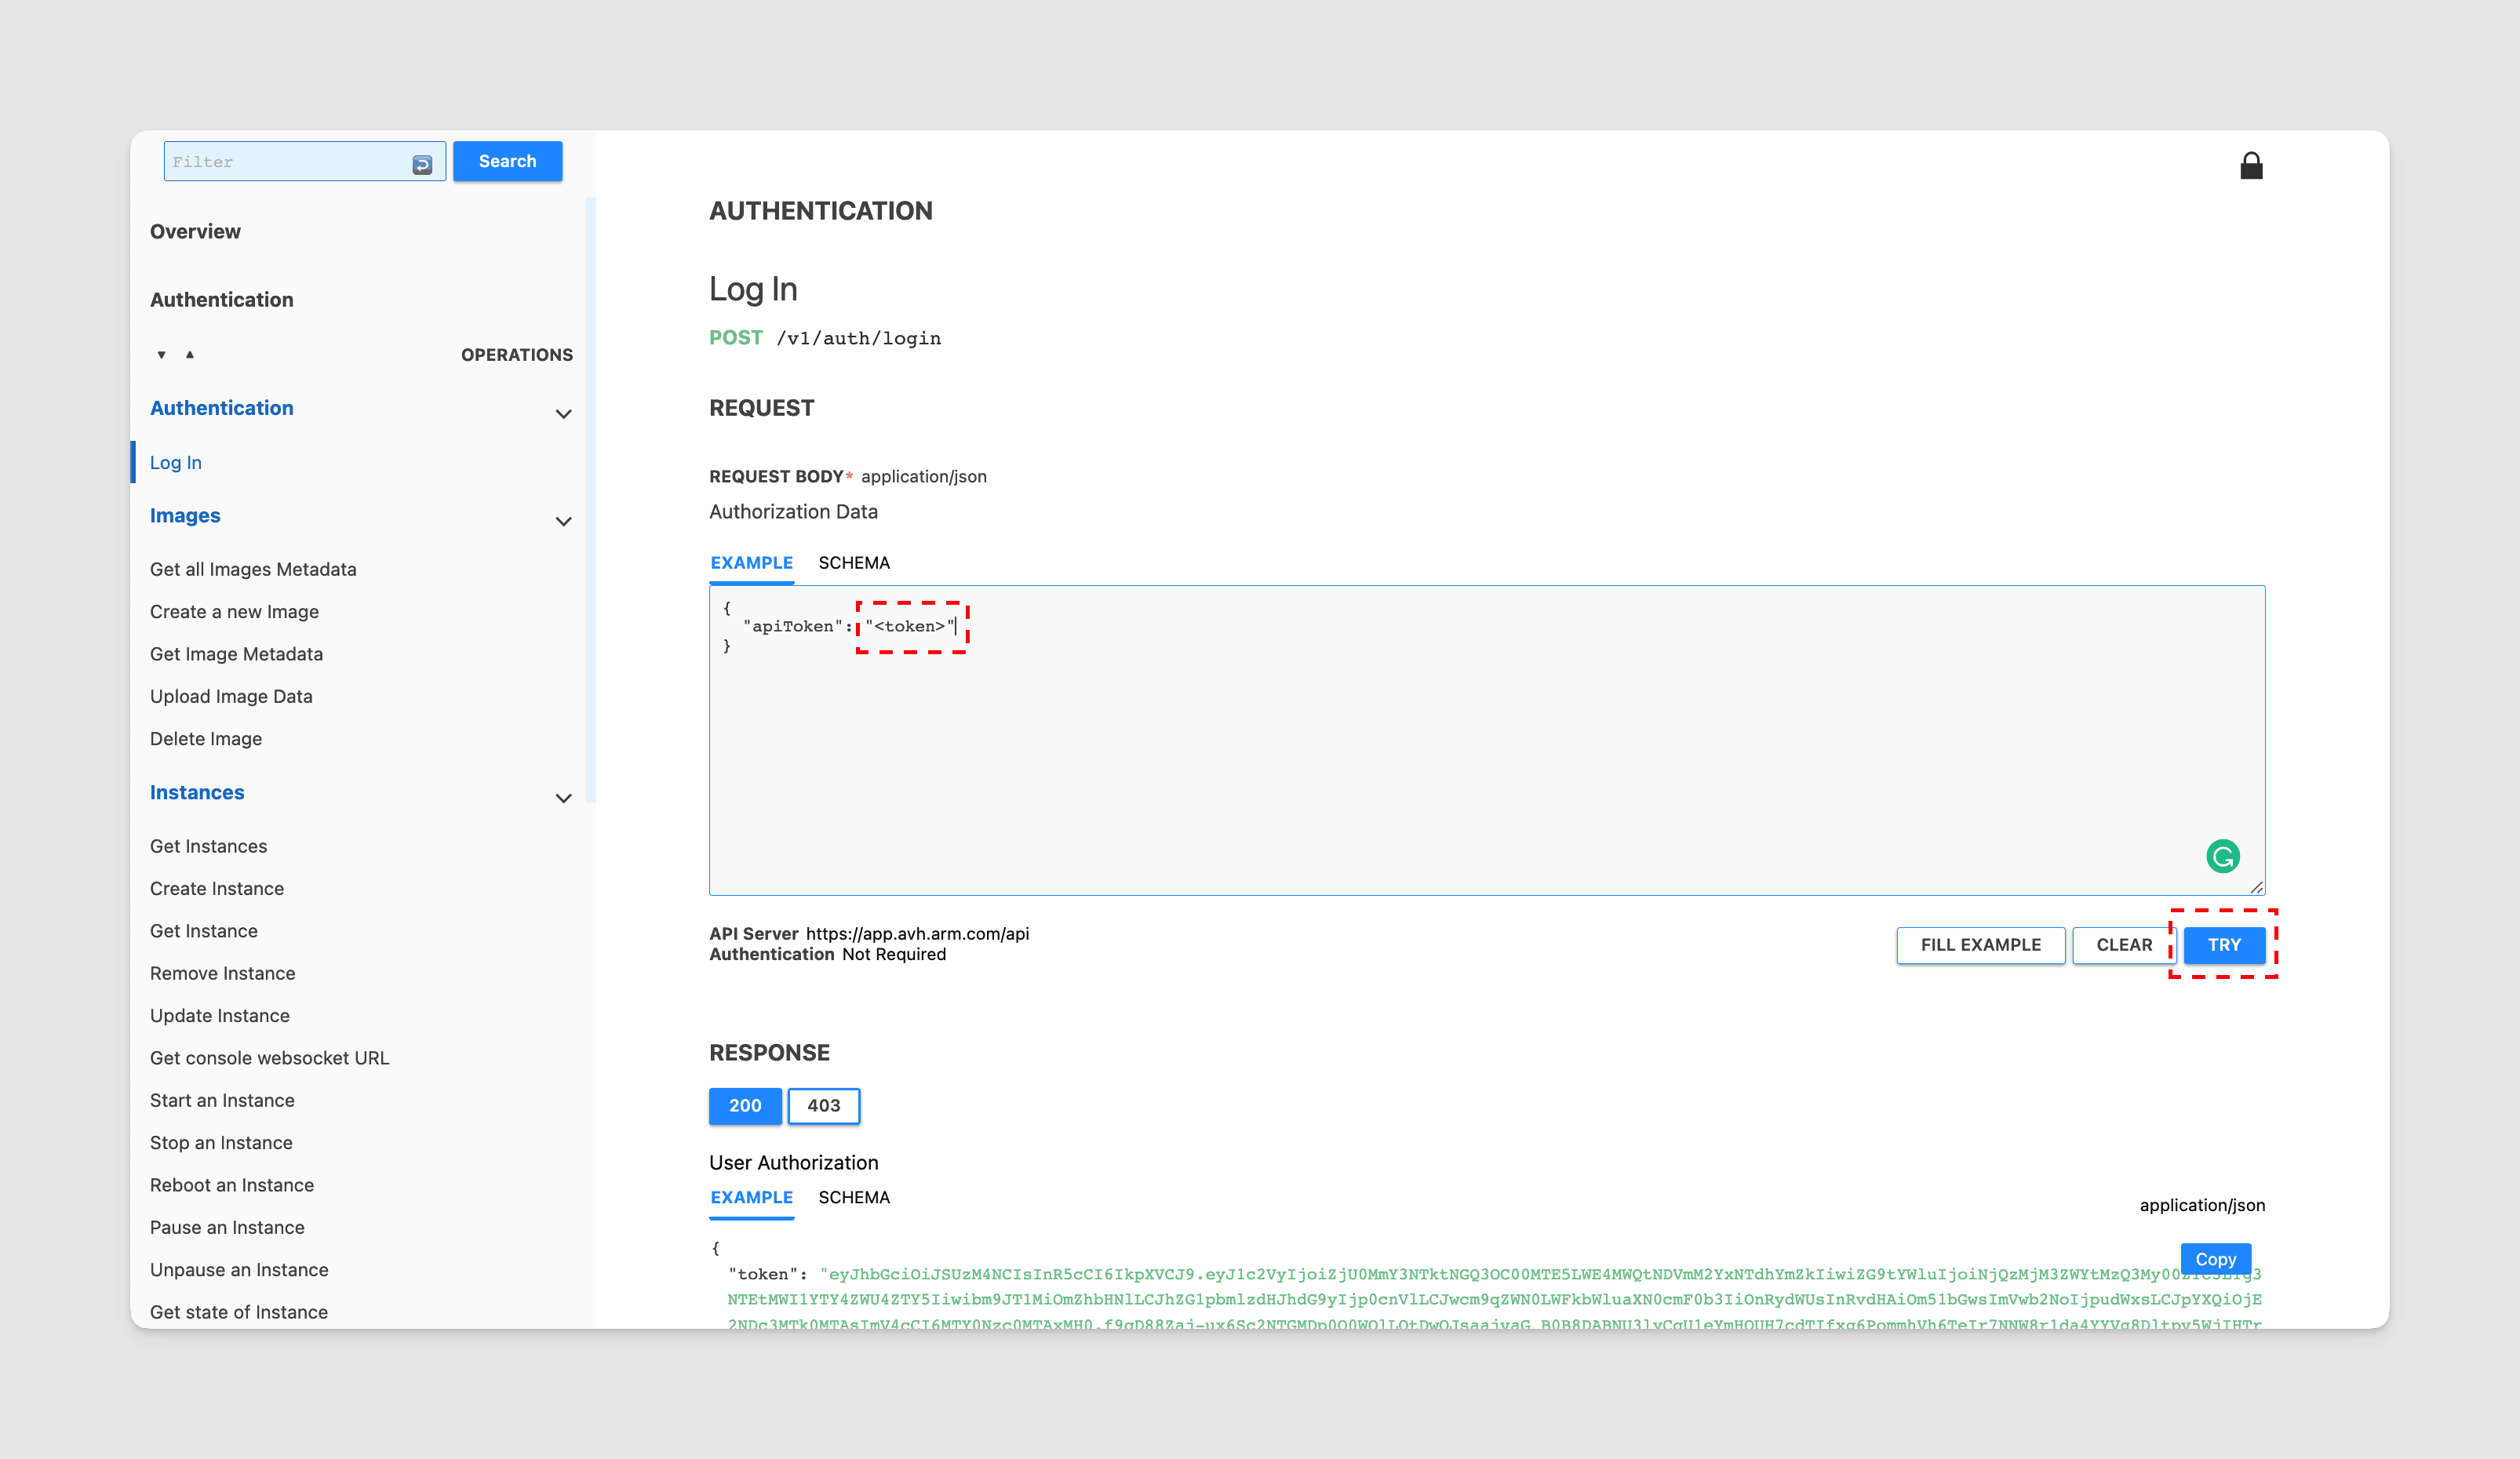Screen dimensions: 2520x1459
Task: Open Get Image Metadata
Action: [x=236, y=653]
